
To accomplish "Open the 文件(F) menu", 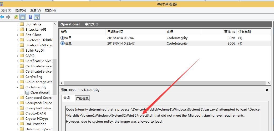I will click(6, 10).
